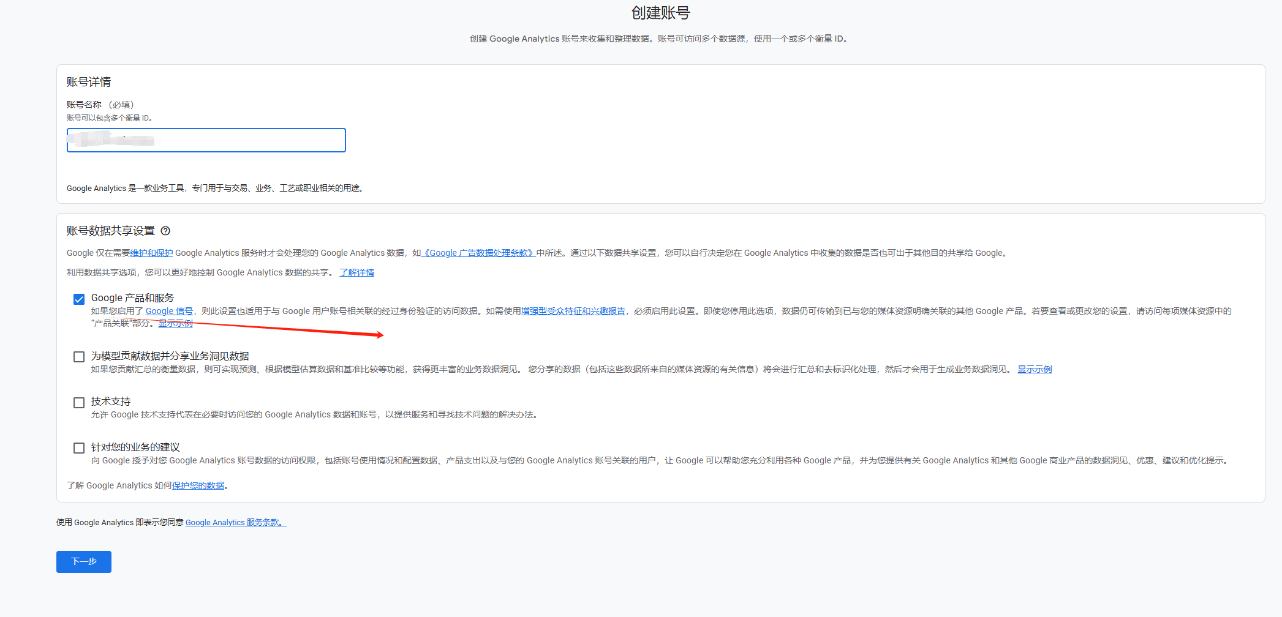
Task: Tick the 技术支持 checkbox
Action: coord(79,403)
